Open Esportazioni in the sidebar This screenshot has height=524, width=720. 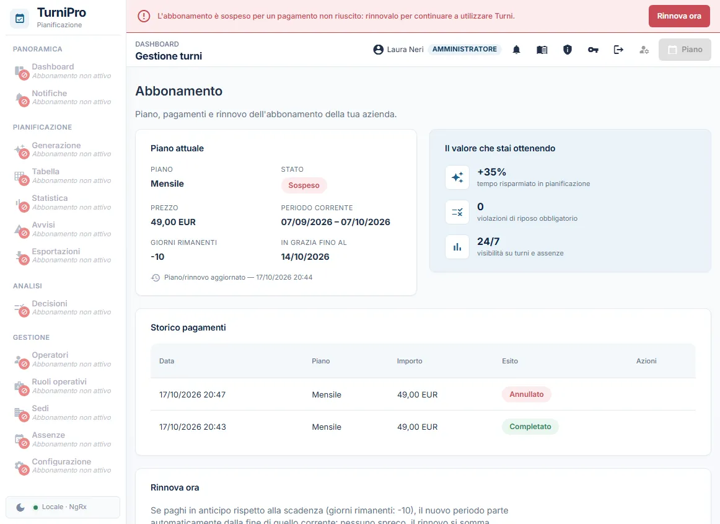pos(63,255)
